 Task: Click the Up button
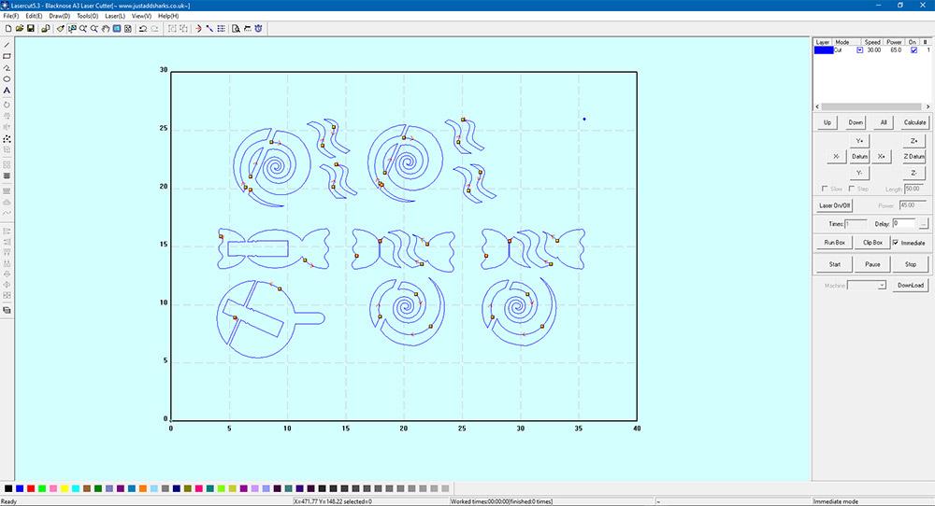827,122
